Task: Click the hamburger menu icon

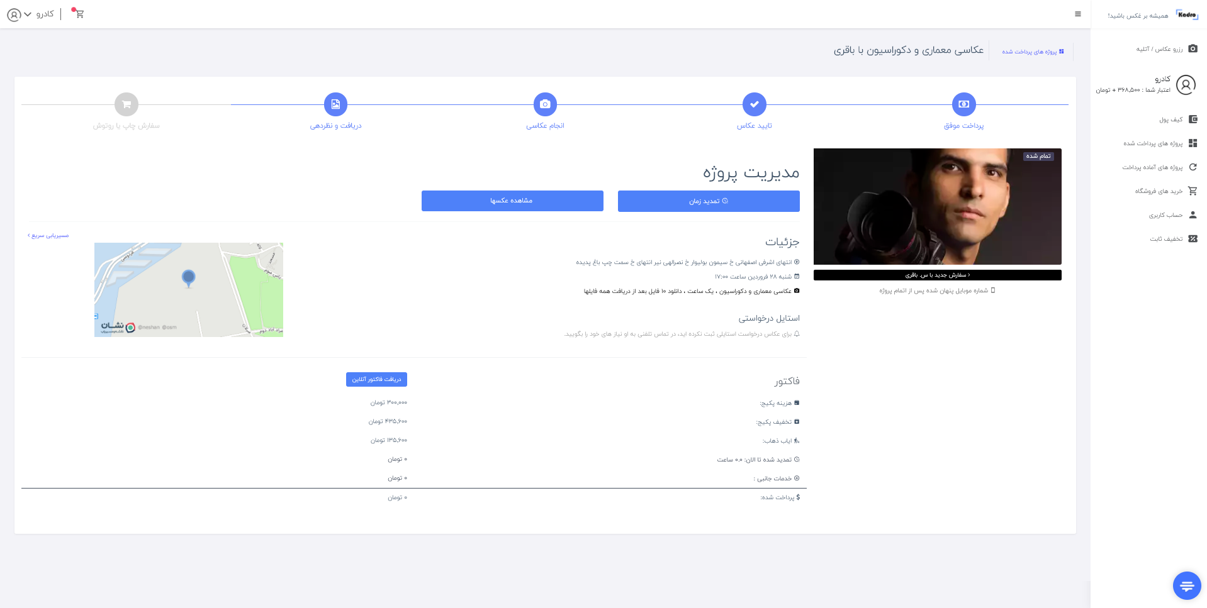Action: click(1078, 14)
